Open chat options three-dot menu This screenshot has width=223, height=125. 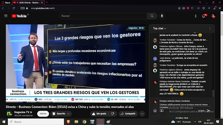(x=210, y=28)
